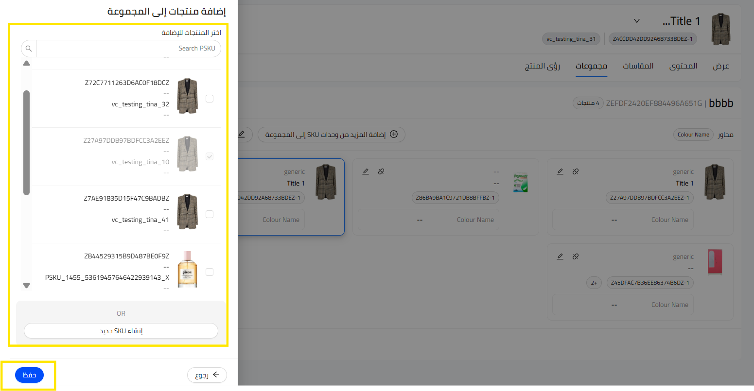Tick the checkbox for ZB44529315B9D487BE0F9Z perfume
This screenshot has width=754, height=391.
pos(210,272)
